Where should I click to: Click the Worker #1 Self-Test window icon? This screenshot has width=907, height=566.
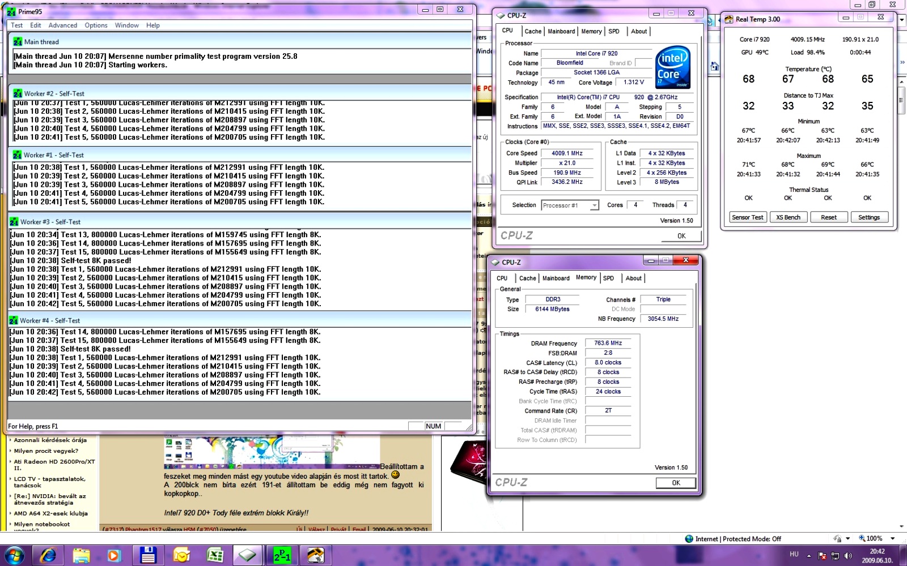pyautogui.click(x=18, y=155)
